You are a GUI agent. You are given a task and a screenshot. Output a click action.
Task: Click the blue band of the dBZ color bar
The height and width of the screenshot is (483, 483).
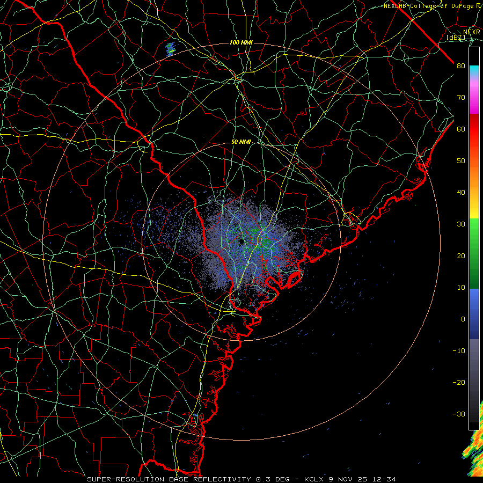point(474,314)
